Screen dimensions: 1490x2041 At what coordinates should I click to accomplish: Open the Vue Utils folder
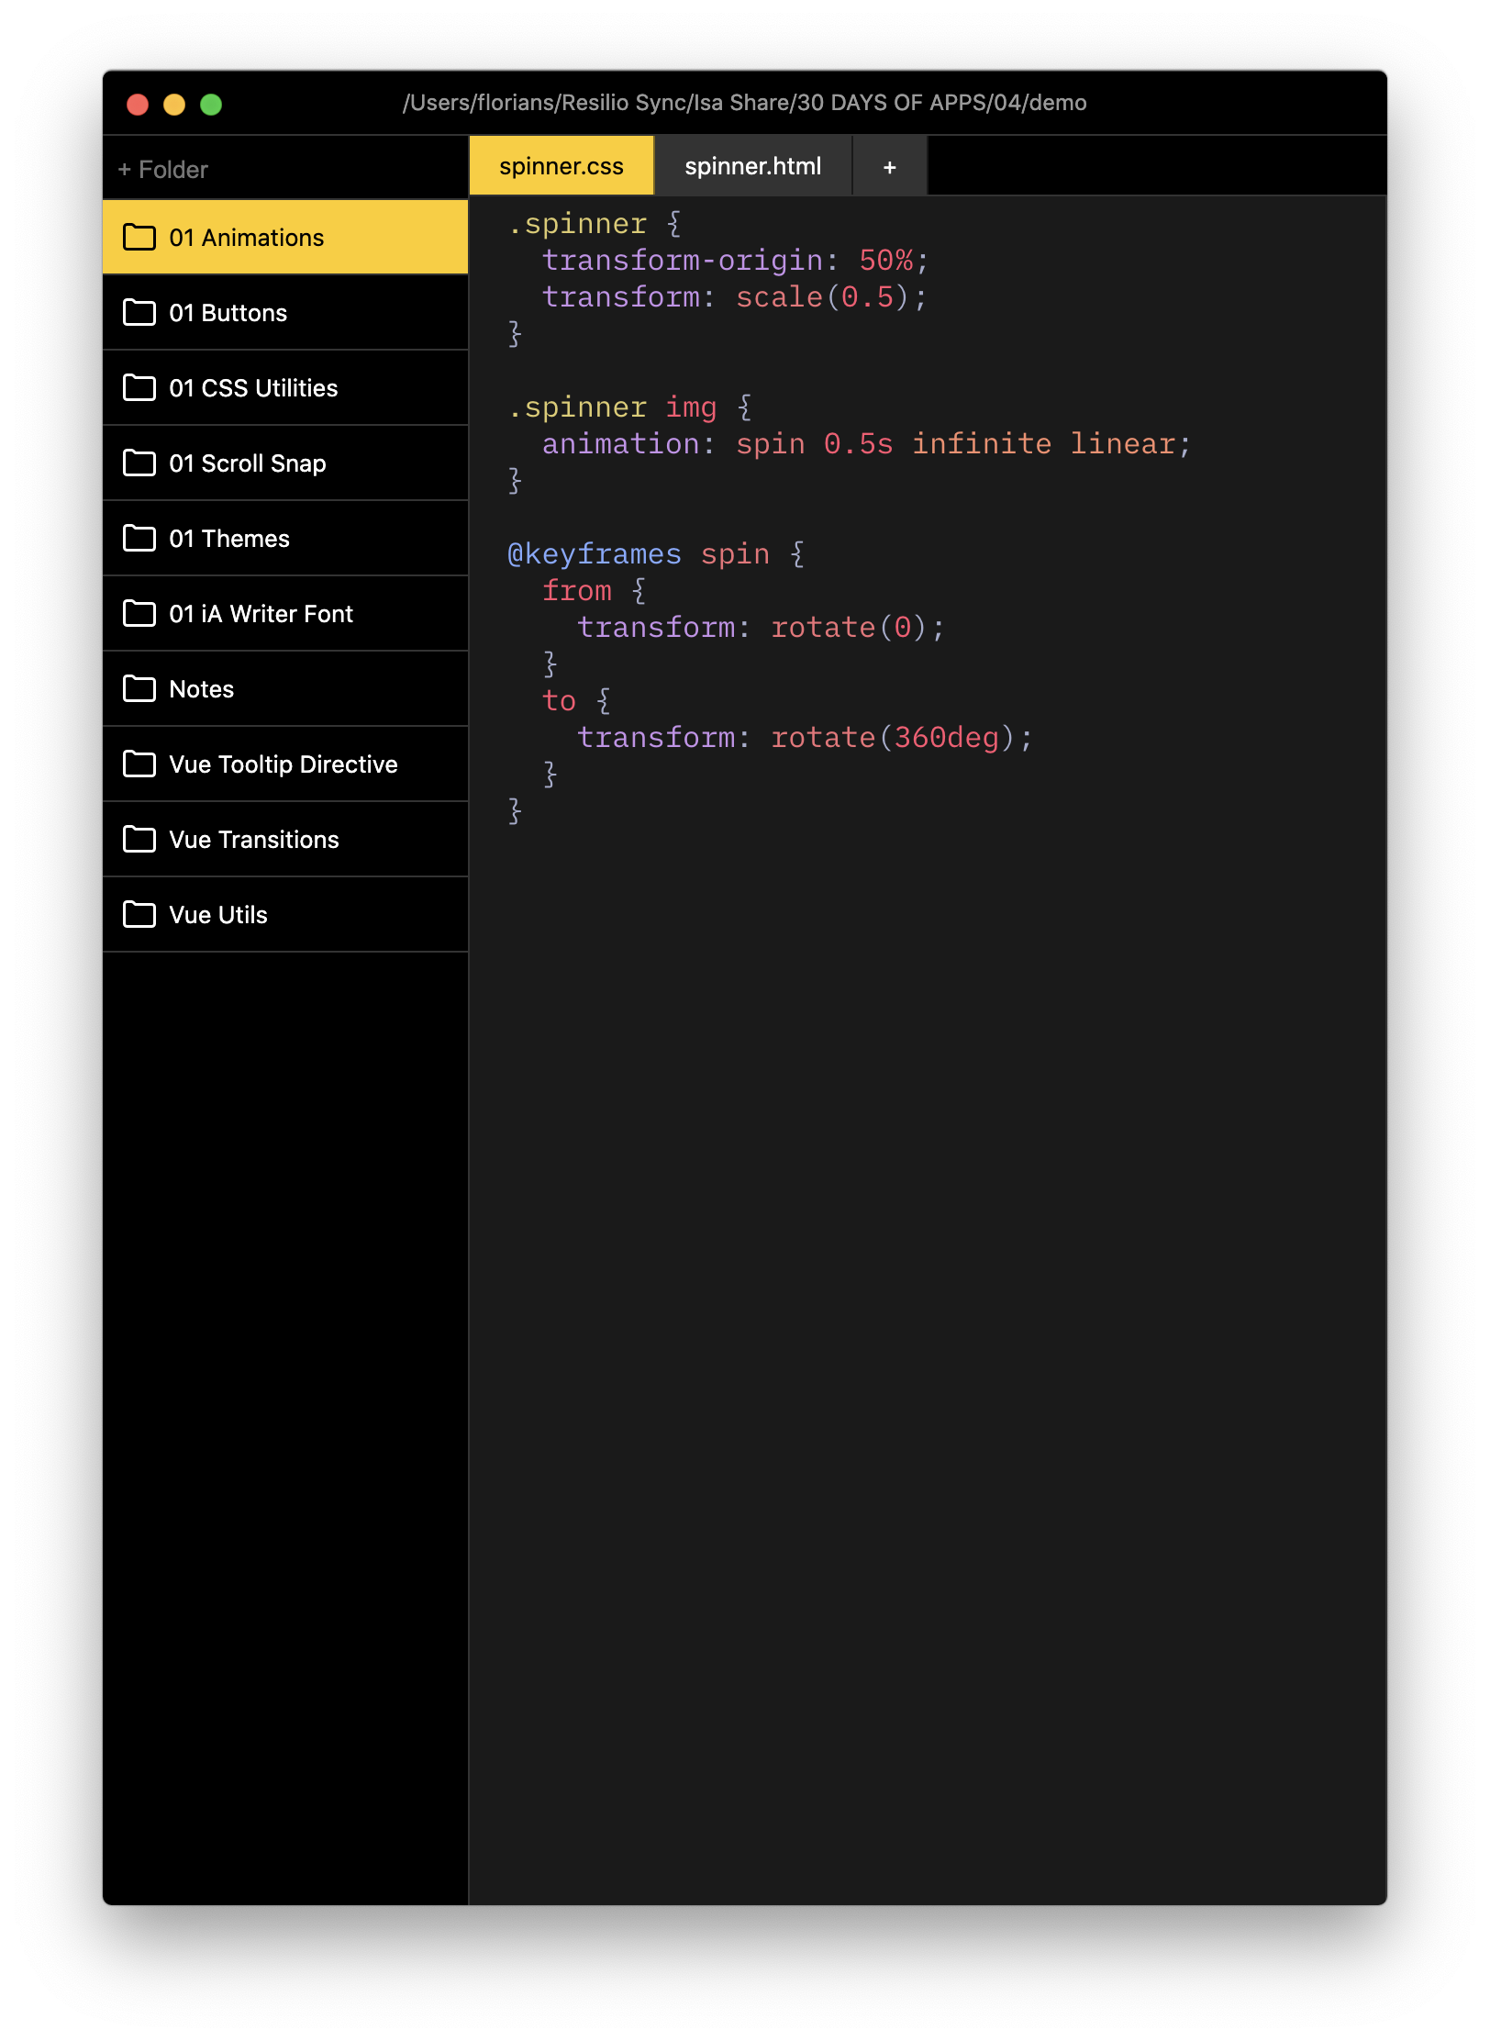click(218, 915)
